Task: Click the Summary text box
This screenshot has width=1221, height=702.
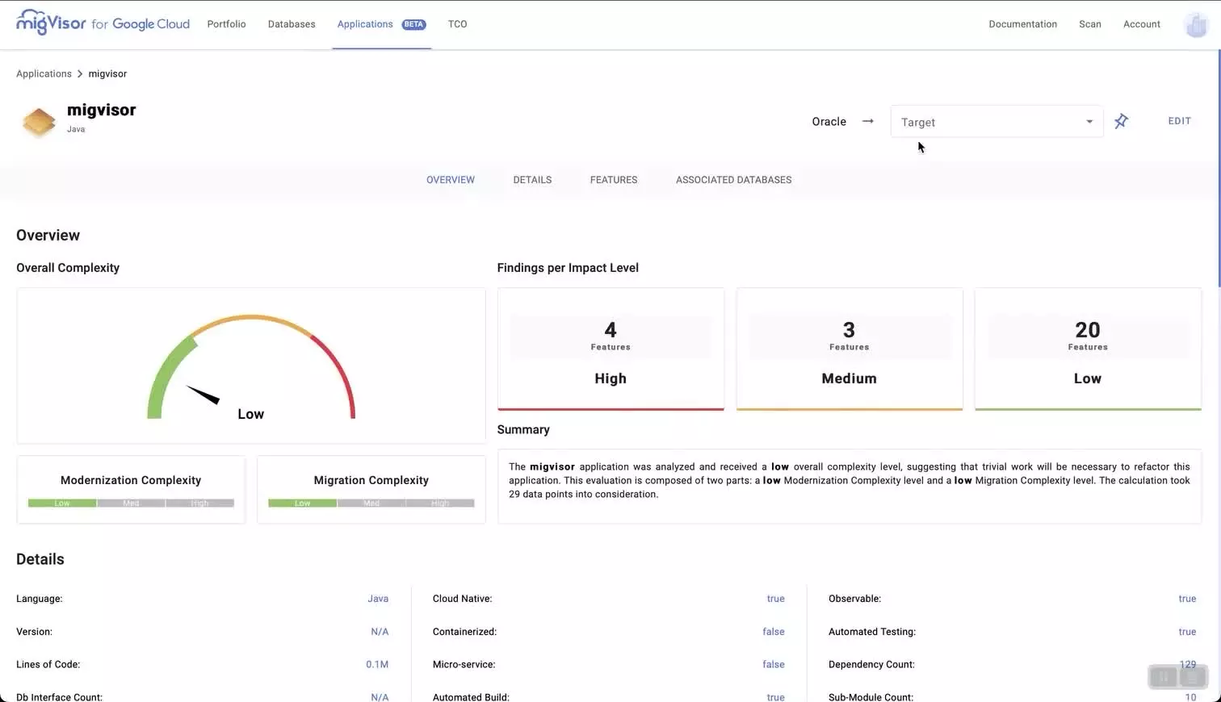Action: (x=850, y=487)
